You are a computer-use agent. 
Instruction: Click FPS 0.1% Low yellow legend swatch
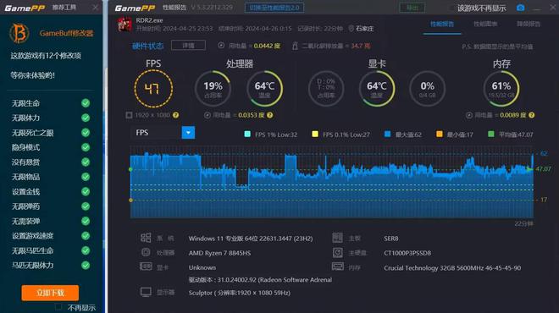[315, 135]
